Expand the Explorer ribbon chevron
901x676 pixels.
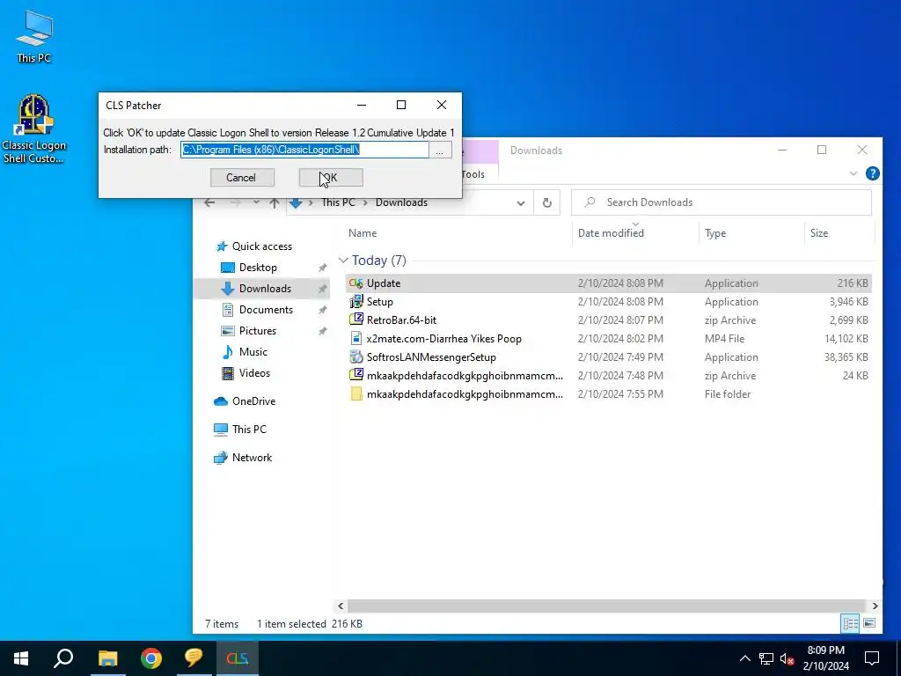pyautogui.click(x=853, y=173)
